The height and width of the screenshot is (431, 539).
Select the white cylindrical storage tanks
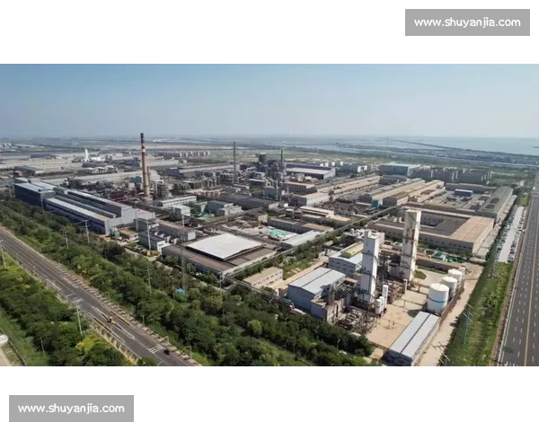(x=439, y=295)
